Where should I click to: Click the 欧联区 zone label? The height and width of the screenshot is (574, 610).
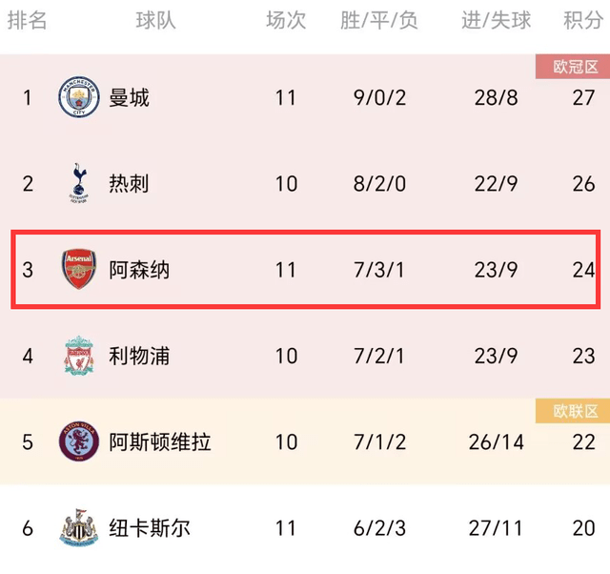click(573, 411)
